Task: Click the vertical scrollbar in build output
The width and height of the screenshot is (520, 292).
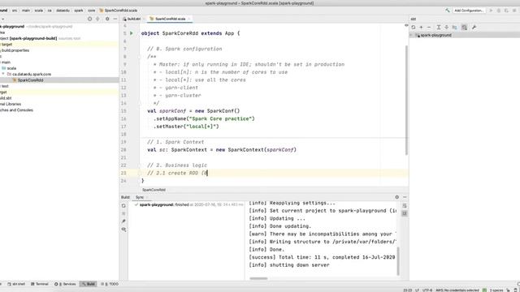Action: click(x=398, y=261)
